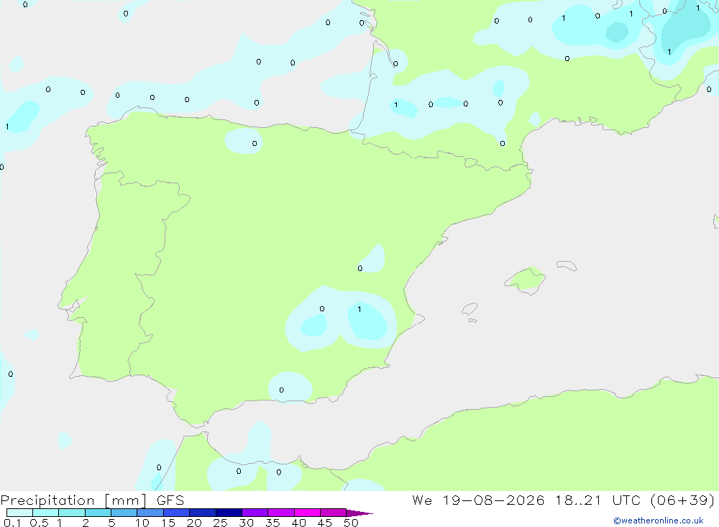This screenshot has width=719, height=527.
Task: Click the time range '18..21'
Action: click(x=578, y=500)
